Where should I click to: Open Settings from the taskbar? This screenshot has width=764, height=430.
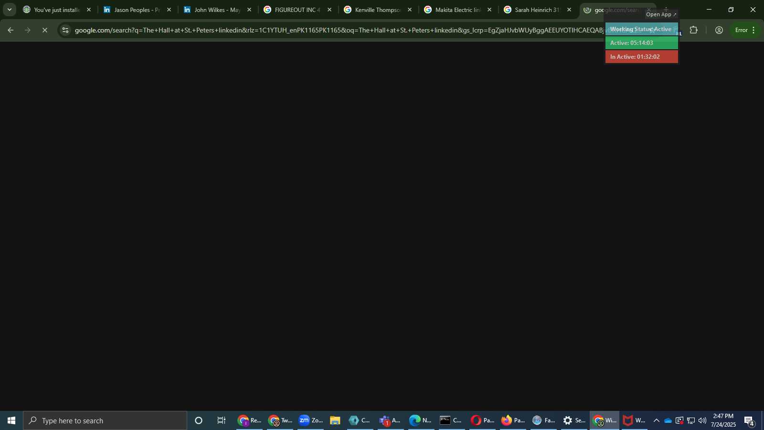coord(573,420)
